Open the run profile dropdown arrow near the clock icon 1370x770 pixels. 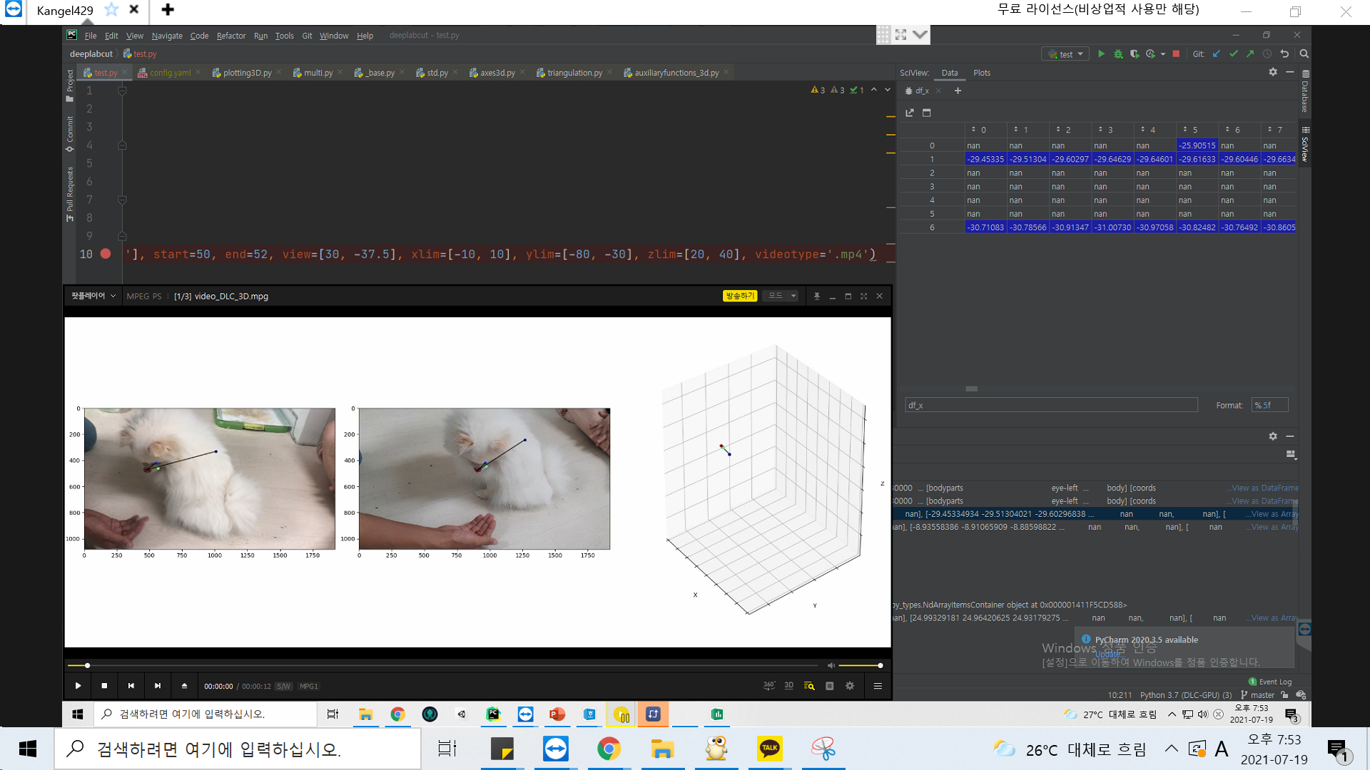click(1163, 53)
